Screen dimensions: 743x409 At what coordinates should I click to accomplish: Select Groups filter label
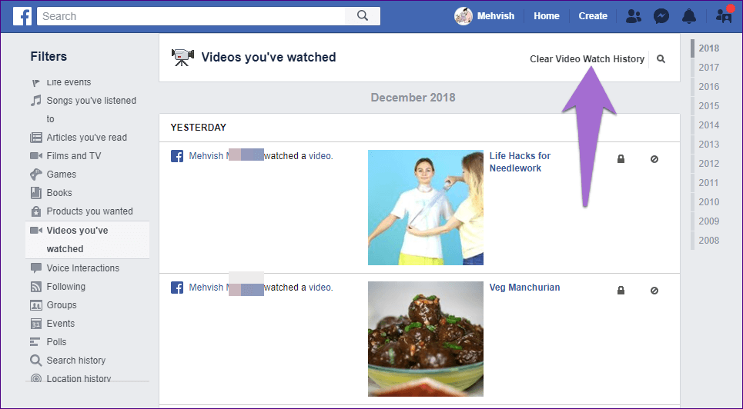[x=62, y=305]
